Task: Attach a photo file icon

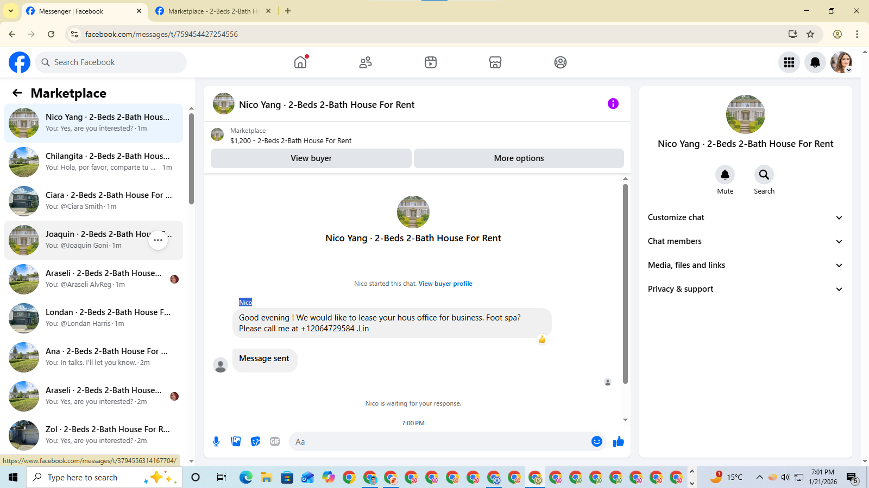Action: pos(236,441)
